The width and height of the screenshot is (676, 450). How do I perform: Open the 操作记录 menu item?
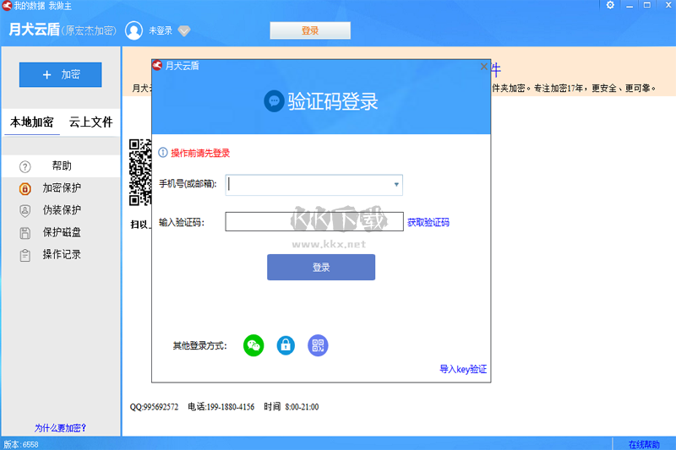pyautogui.click(x=61, y=254)
